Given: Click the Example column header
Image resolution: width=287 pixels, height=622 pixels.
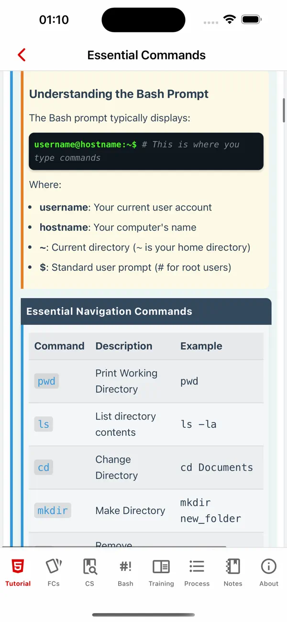Looking at the screenshot, I should pos(201,346).
